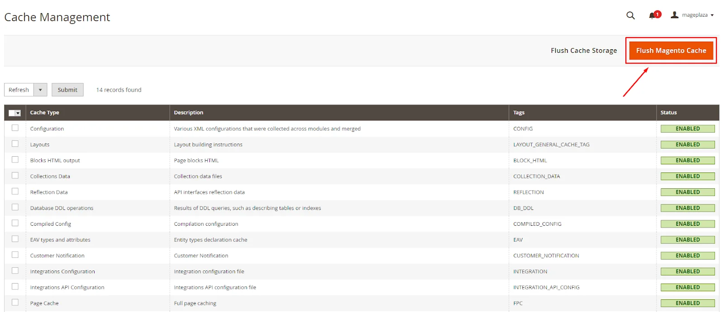Check the EAV types and attributes checkbox
The image size is (724, 312).
[x=15, y=239]
